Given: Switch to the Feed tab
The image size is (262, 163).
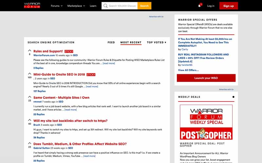Looking at the screenshot, I should point(111,42).
